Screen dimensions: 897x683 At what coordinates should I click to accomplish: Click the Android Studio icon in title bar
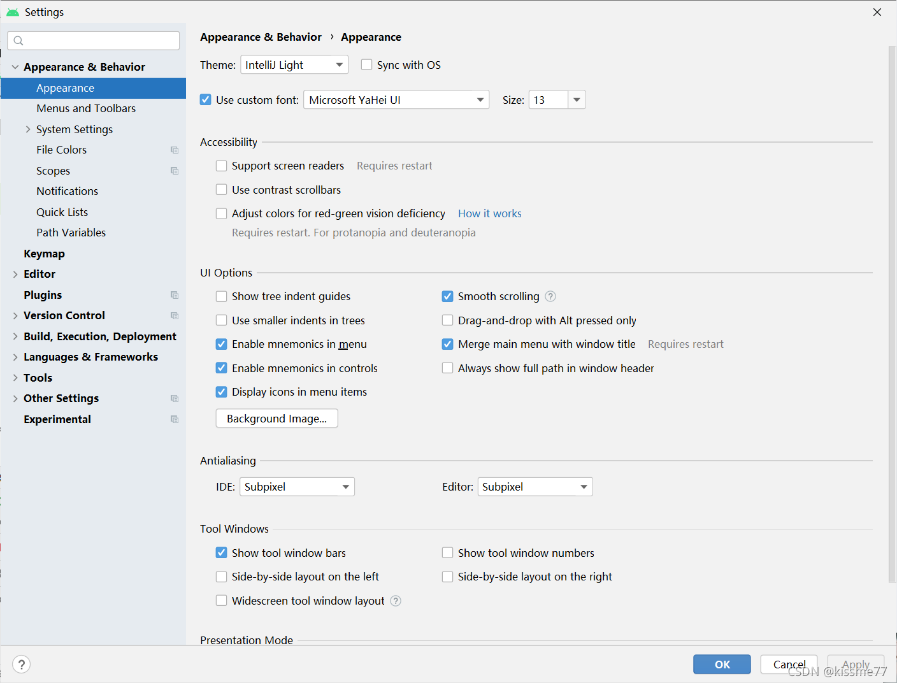[x=12, y=12]
